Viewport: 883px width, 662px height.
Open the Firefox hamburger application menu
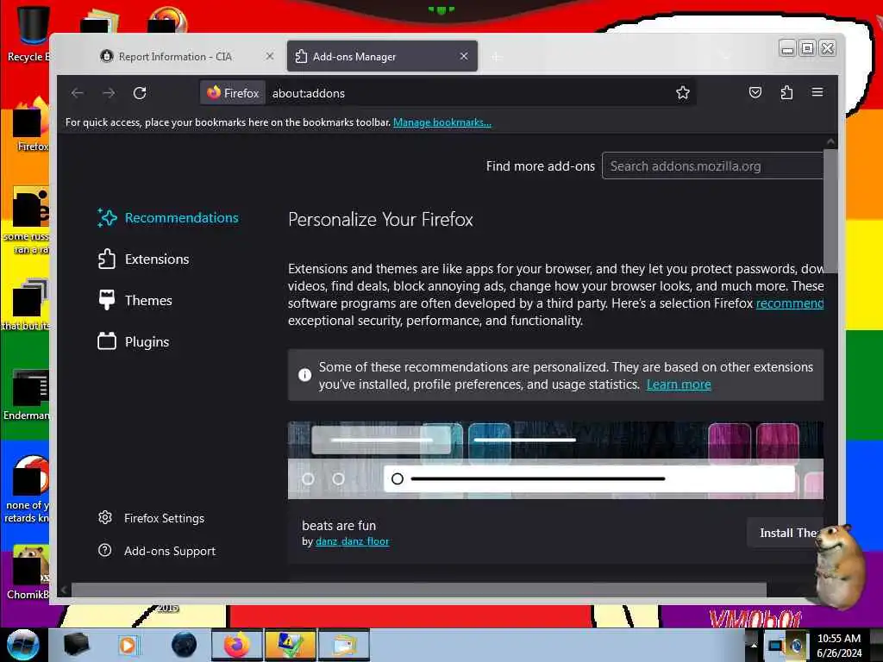(x=817, y=92)
